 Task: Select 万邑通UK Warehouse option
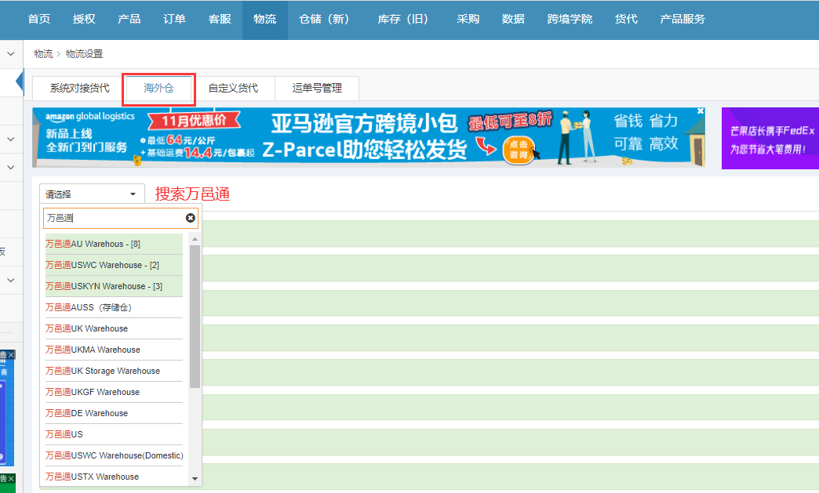(x=114, y=328)
